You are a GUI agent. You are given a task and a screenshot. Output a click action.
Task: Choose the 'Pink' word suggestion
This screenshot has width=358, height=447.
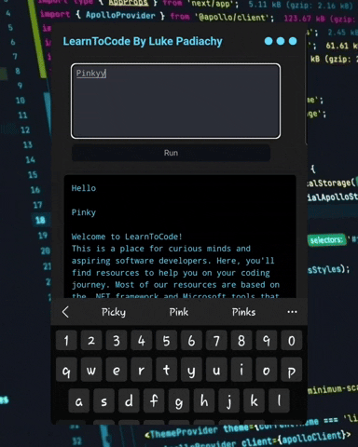coord(179,312)
